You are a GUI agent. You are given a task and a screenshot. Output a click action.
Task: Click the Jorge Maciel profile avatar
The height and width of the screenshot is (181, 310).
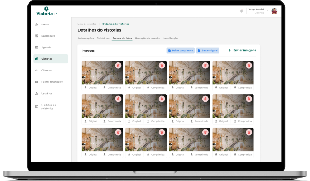[x=274, y=11]
